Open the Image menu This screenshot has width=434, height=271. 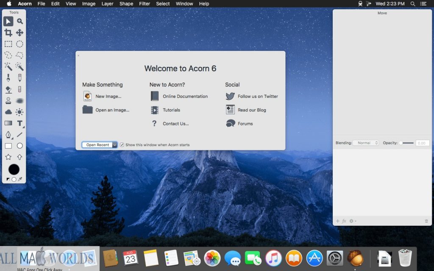coord(89,3)
